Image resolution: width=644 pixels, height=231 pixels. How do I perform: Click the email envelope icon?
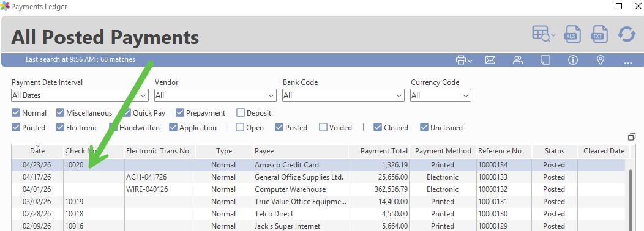[x=490, y=61]
